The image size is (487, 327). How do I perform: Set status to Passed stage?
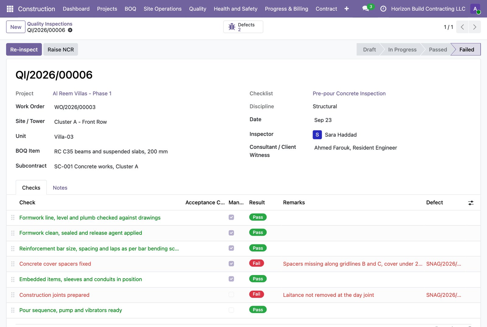[438, 50]
